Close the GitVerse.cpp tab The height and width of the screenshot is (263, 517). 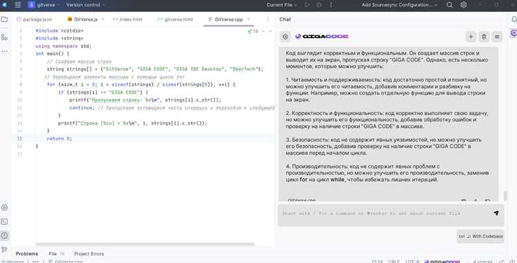click(248, 19)
